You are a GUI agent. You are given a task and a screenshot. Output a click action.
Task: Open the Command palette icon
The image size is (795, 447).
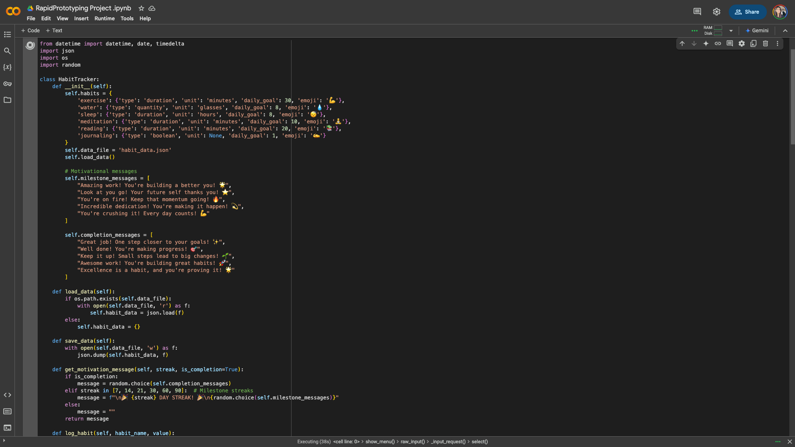7,411
